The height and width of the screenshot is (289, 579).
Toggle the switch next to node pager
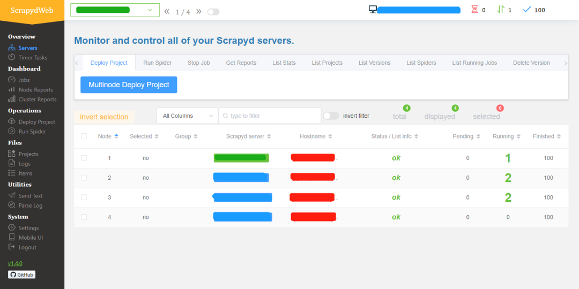click(213, 12)
